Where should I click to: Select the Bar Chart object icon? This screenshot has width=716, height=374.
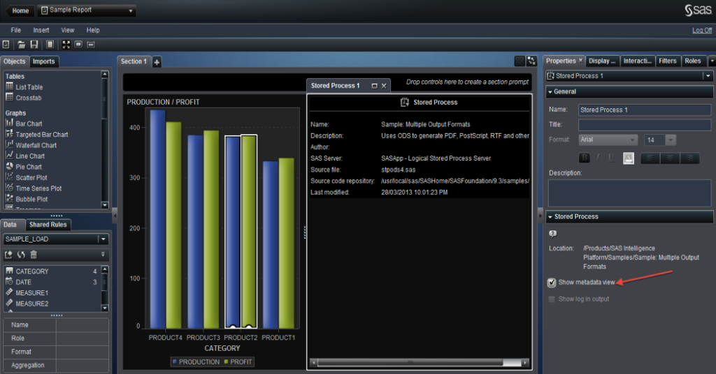(x=9, y=123)
